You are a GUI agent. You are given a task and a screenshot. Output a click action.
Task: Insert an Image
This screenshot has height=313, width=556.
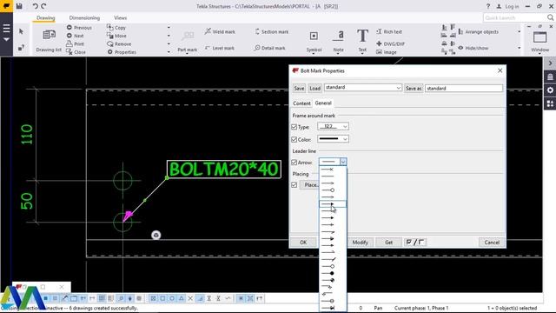click(x=387, y=52)
